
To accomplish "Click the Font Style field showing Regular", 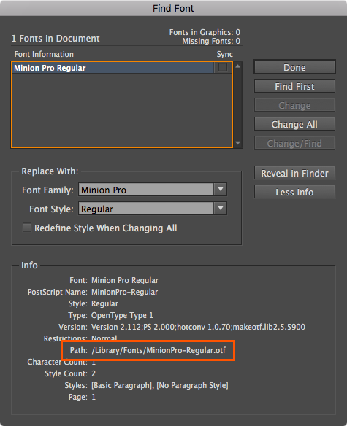I will pyautogui.click(x=146, y=209).
